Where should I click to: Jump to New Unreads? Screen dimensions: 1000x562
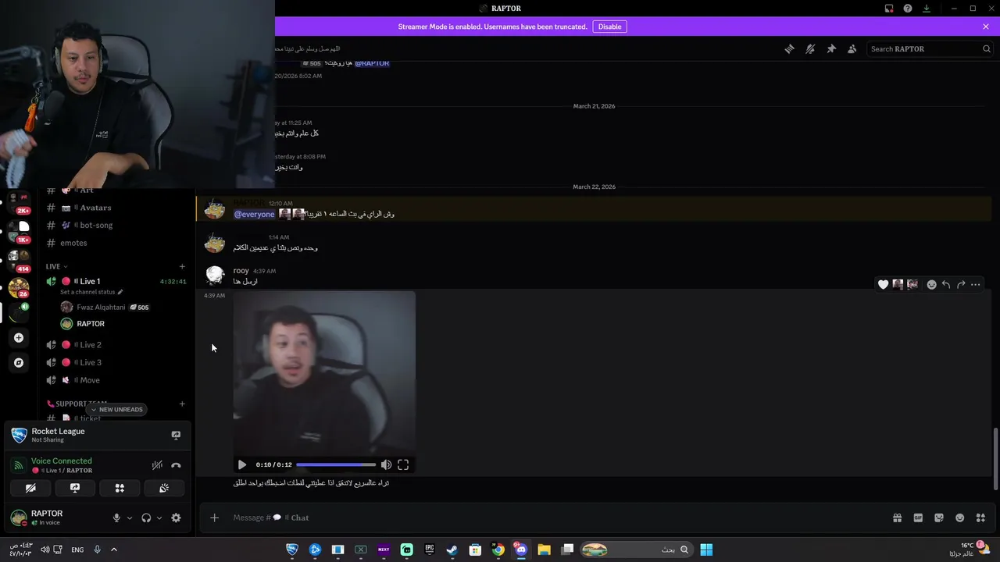116,409
